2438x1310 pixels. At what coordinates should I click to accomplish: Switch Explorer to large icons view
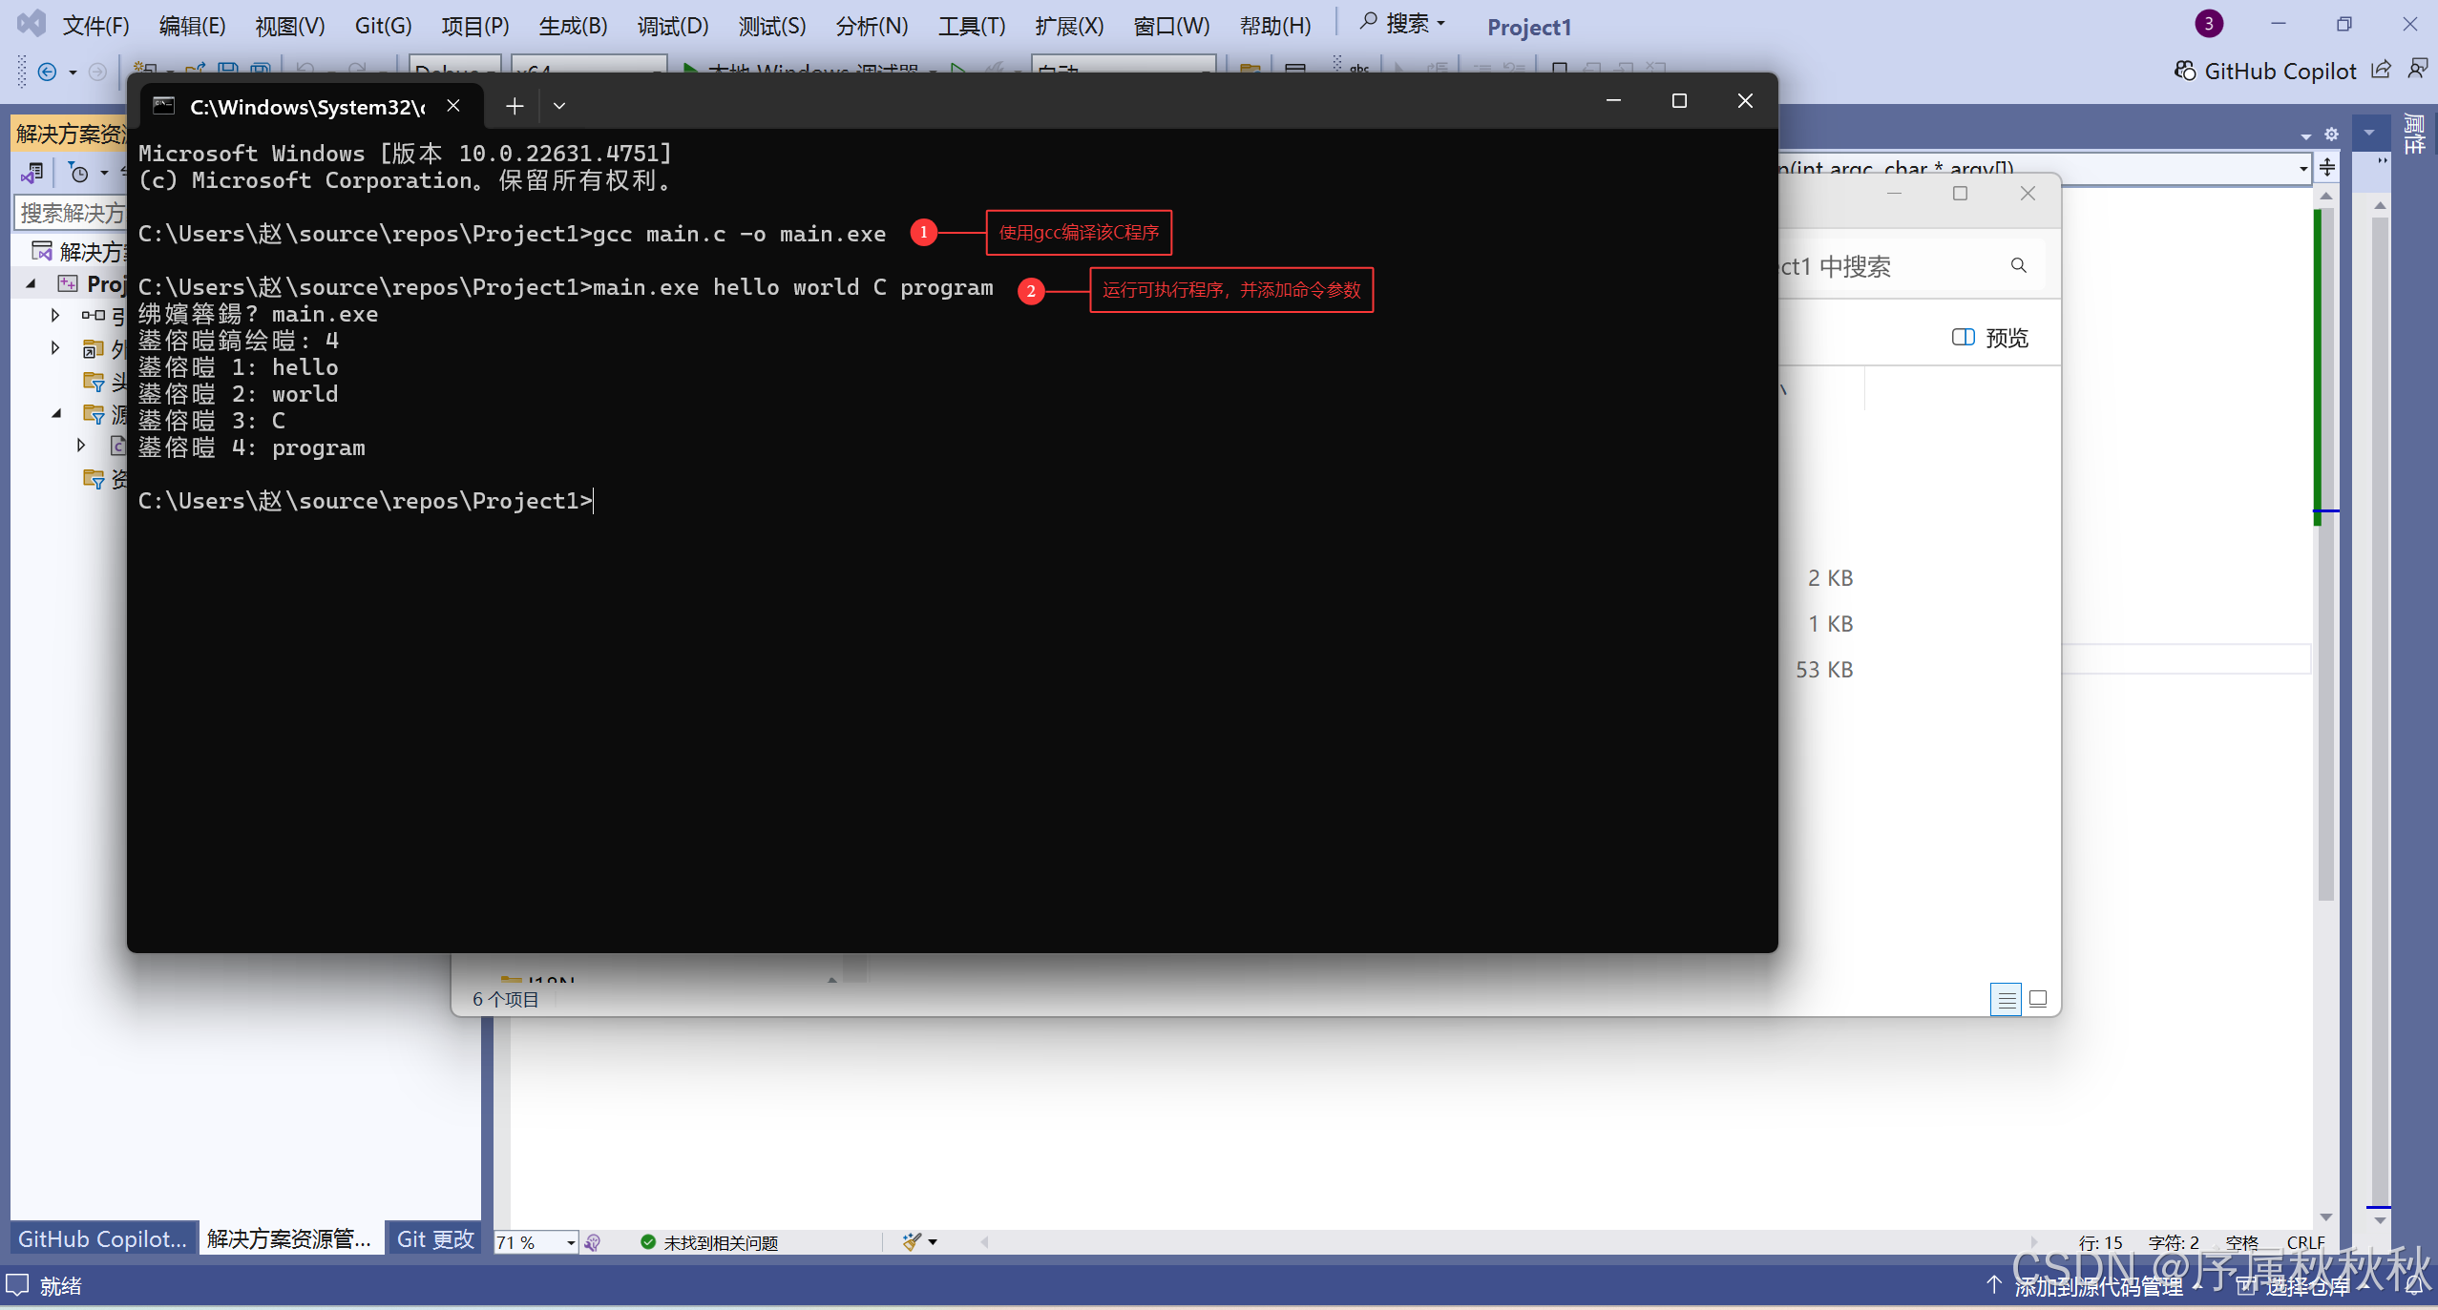[x=2038, y=999]
